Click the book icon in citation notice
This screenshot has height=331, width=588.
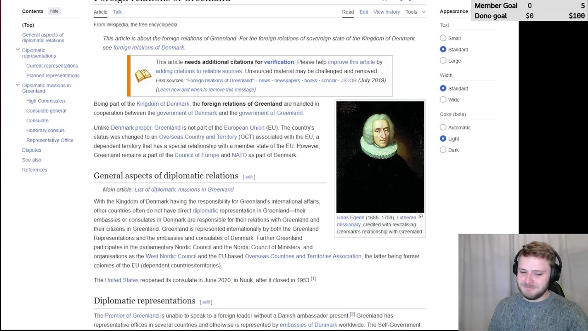pyautogui.click(x=143, y=75)
